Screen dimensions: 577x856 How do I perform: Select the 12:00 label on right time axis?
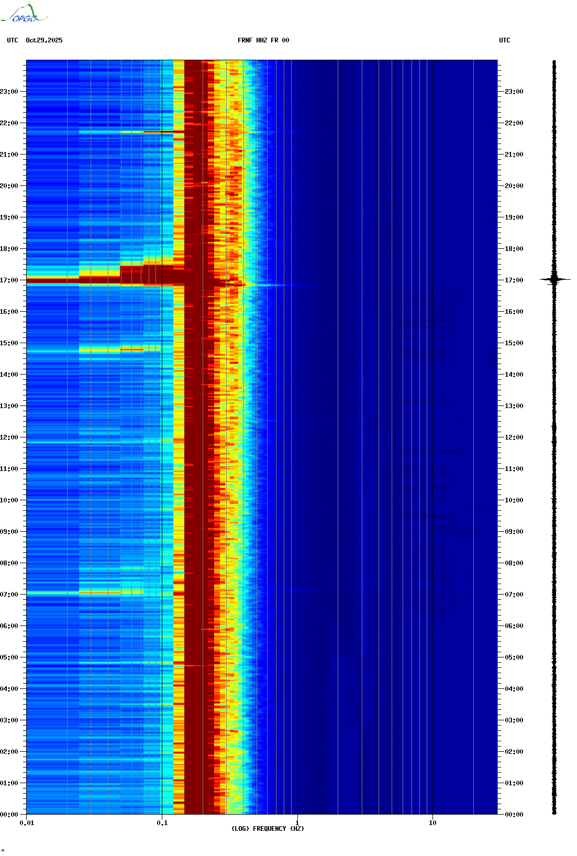(514, 437)
